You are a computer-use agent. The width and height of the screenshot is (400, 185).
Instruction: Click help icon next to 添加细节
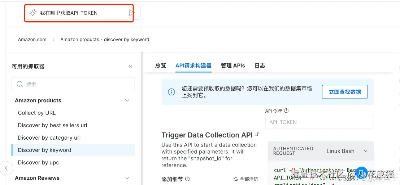[x=187, y=179]
